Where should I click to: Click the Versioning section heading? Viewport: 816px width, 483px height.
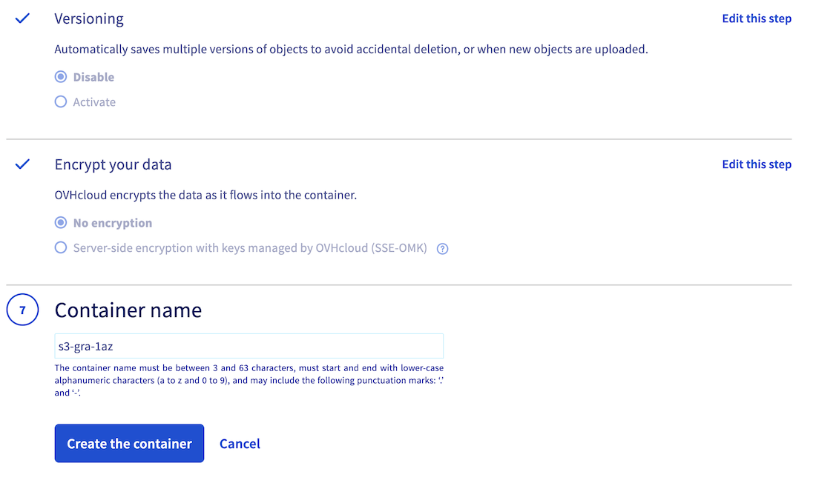pos(89,19)
